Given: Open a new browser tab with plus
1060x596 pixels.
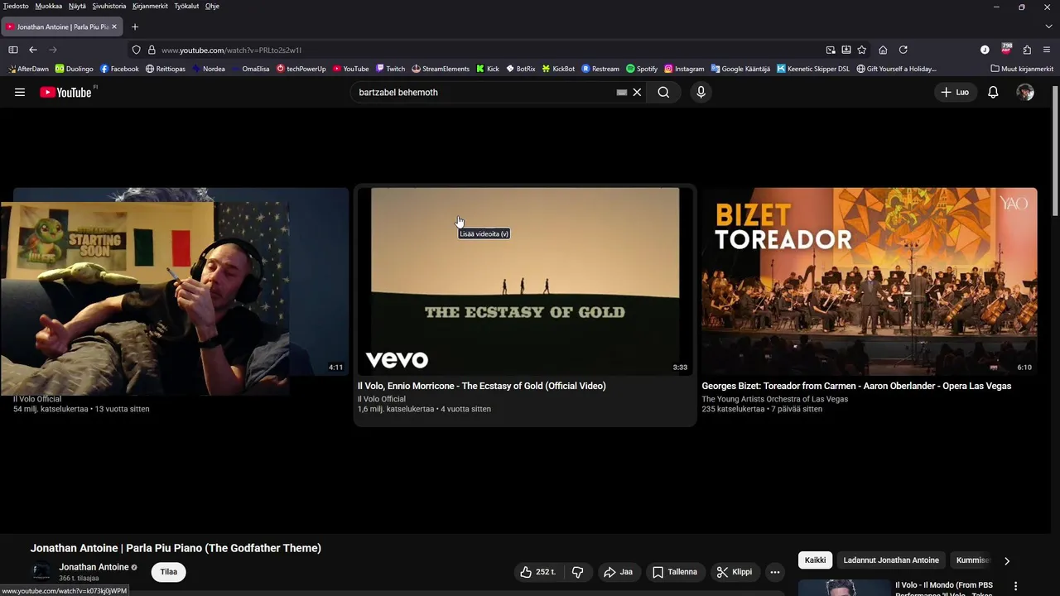Looking at the screenshot, I should tap(135, 26).
